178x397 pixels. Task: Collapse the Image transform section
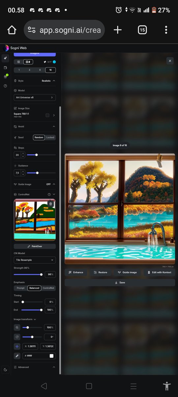point(25,319)
